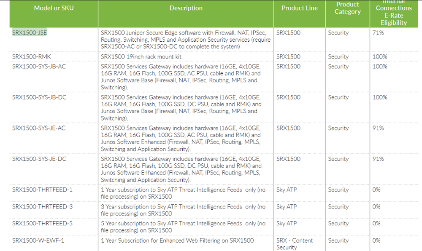Viewport: 422px width, 251px height.
Task: Click the 1 Year Sky ATP subscription description
Action: click(183, 193)
